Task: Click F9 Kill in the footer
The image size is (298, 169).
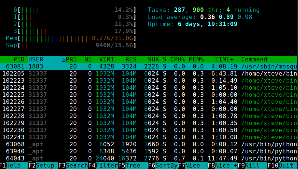Action: click(x=252, y=165)
